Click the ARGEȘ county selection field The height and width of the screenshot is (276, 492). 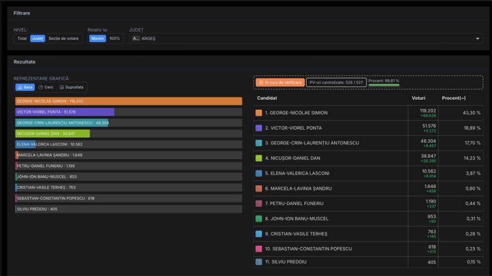[289, 39]
